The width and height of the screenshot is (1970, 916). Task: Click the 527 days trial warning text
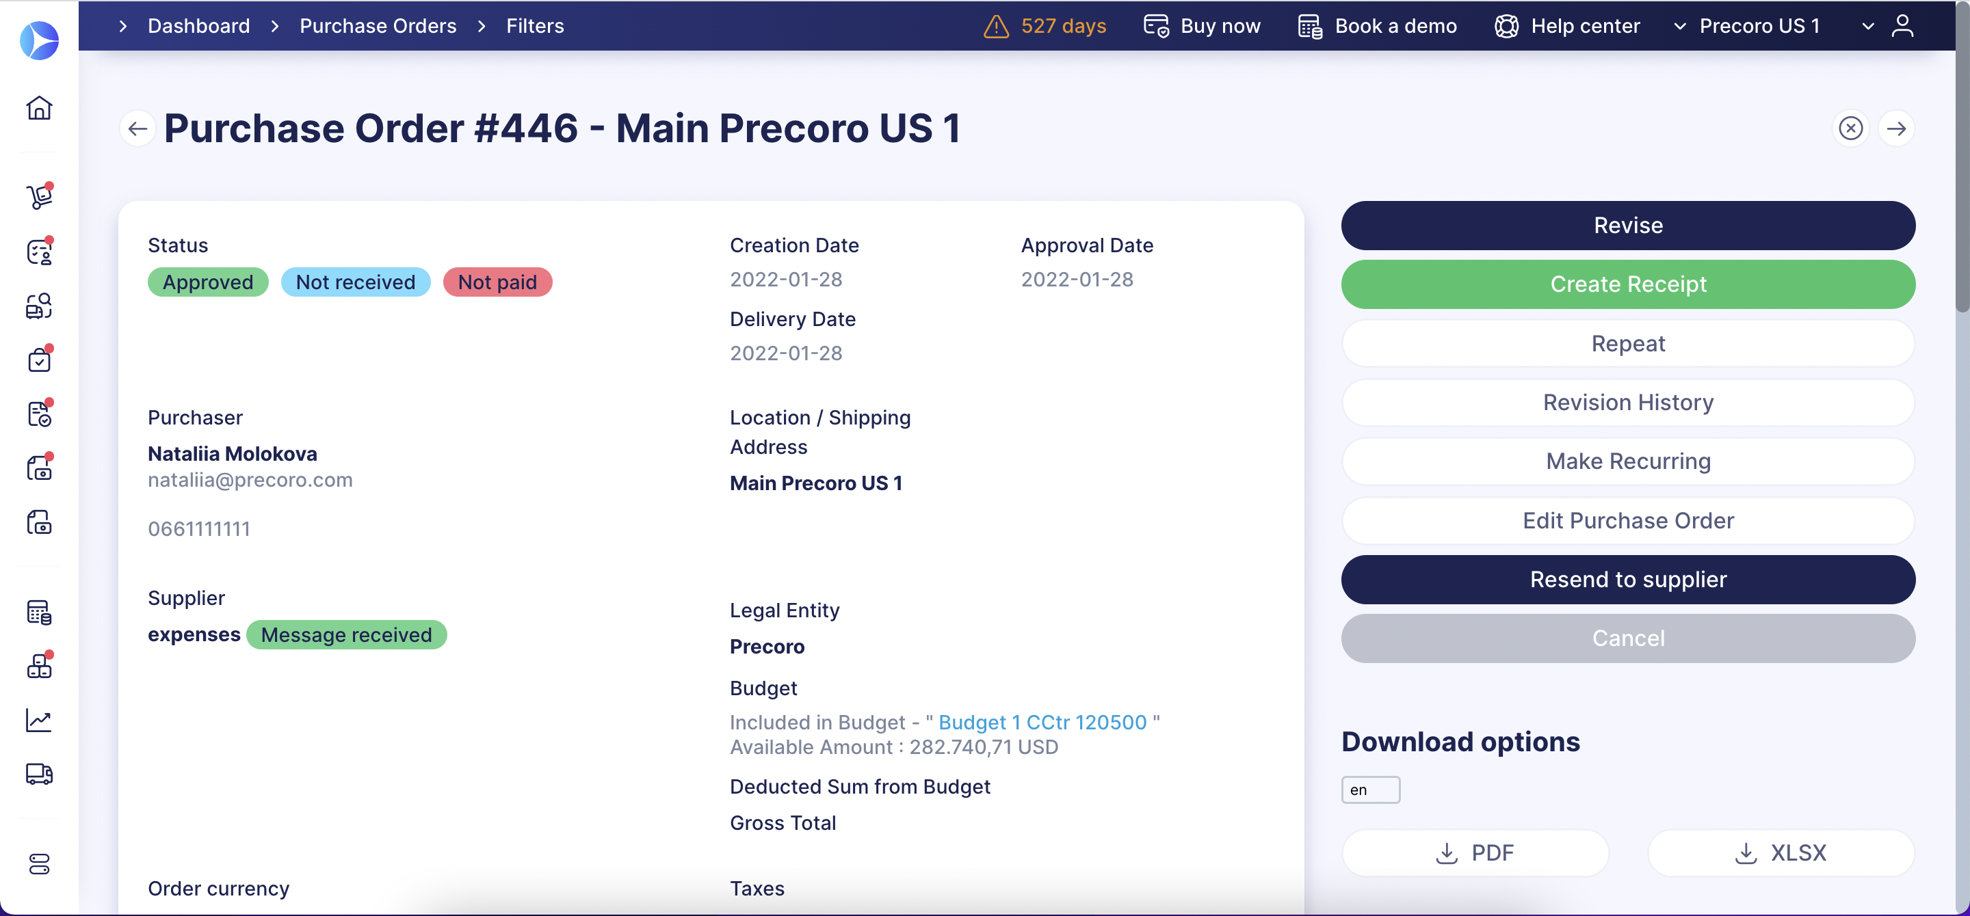[1064, 26]
